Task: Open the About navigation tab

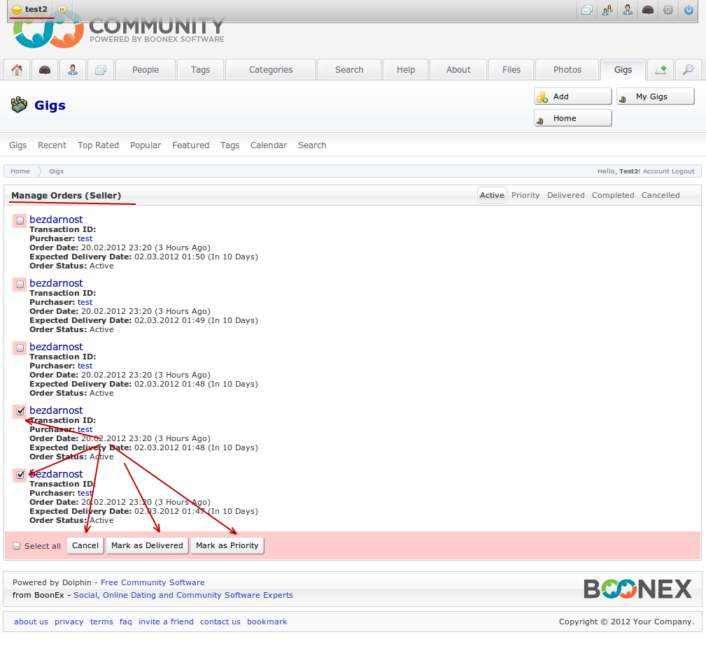Action: pos(458,70)
